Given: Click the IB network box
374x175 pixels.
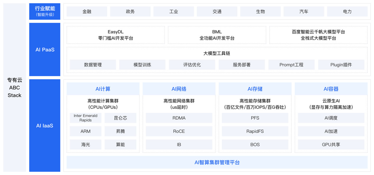Looking at the screenshot, I should point(179,144).
